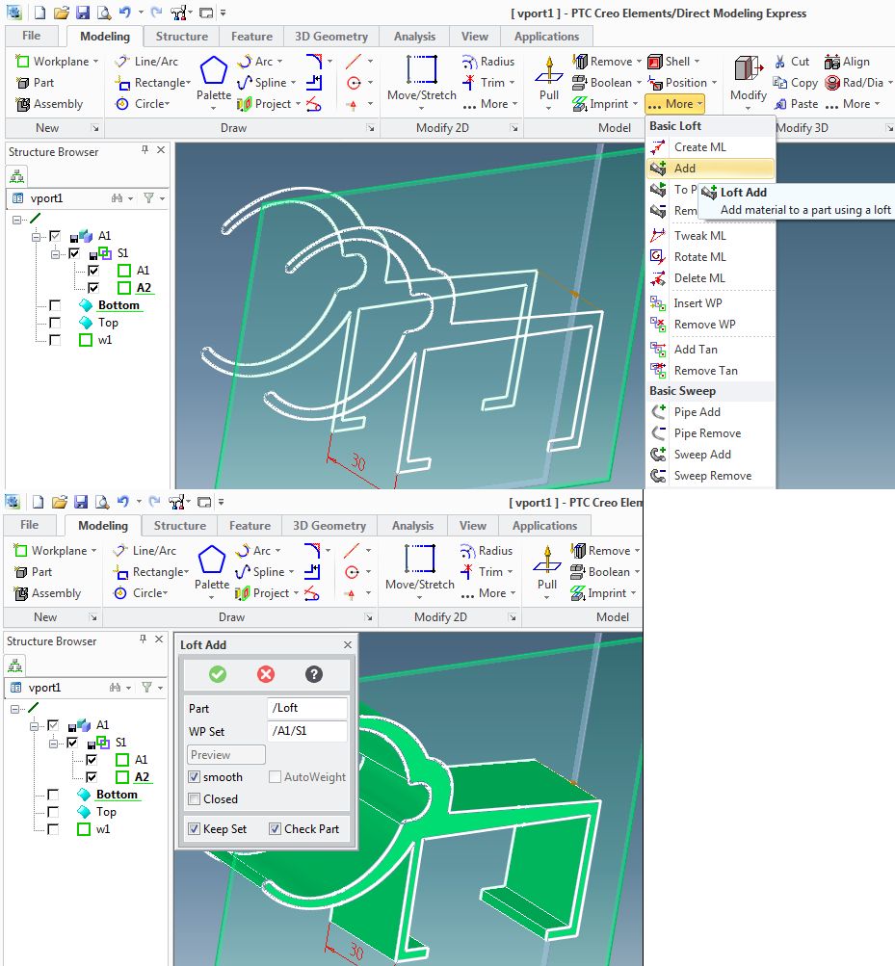Click Move/Stretch in the Loft Add window's ribbon
This screenshot has width=895, height=966.
[420, 572]
